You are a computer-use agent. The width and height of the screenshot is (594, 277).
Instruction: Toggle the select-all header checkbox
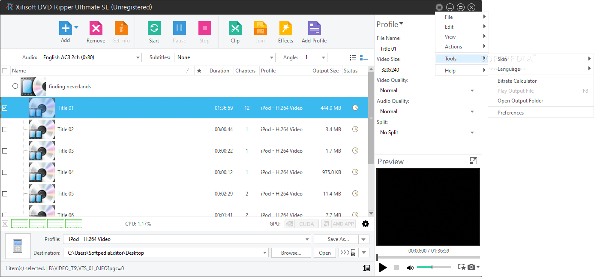pyautogui.click(x=5, y=71)
